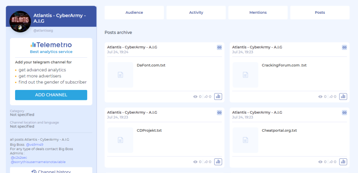The image size is (358, 173).
Task: Select the Posts tab
Action: 320,12
